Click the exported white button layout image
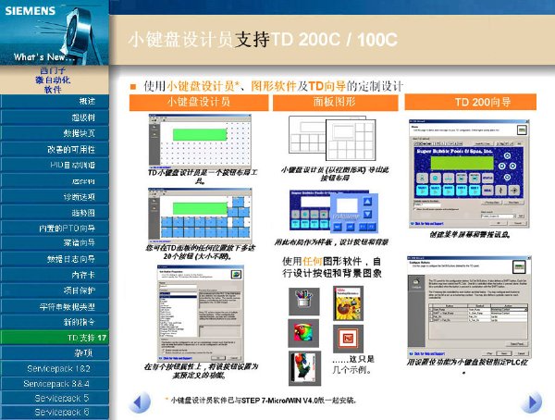Screen dimensions: 555x420 [332, 139]
